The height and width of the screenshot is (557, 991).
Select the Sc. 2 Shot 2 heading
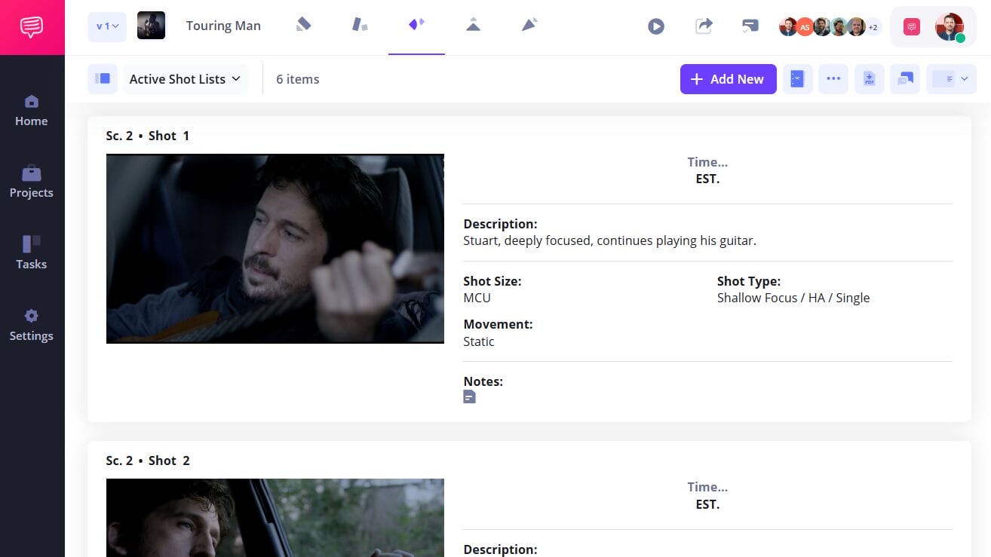pyautogui.click(x=148, y=461)
